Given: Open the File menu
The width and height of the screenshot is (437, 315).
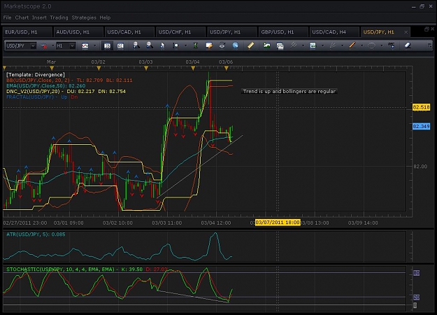Looking at the screenshot, I should point(7,17).
